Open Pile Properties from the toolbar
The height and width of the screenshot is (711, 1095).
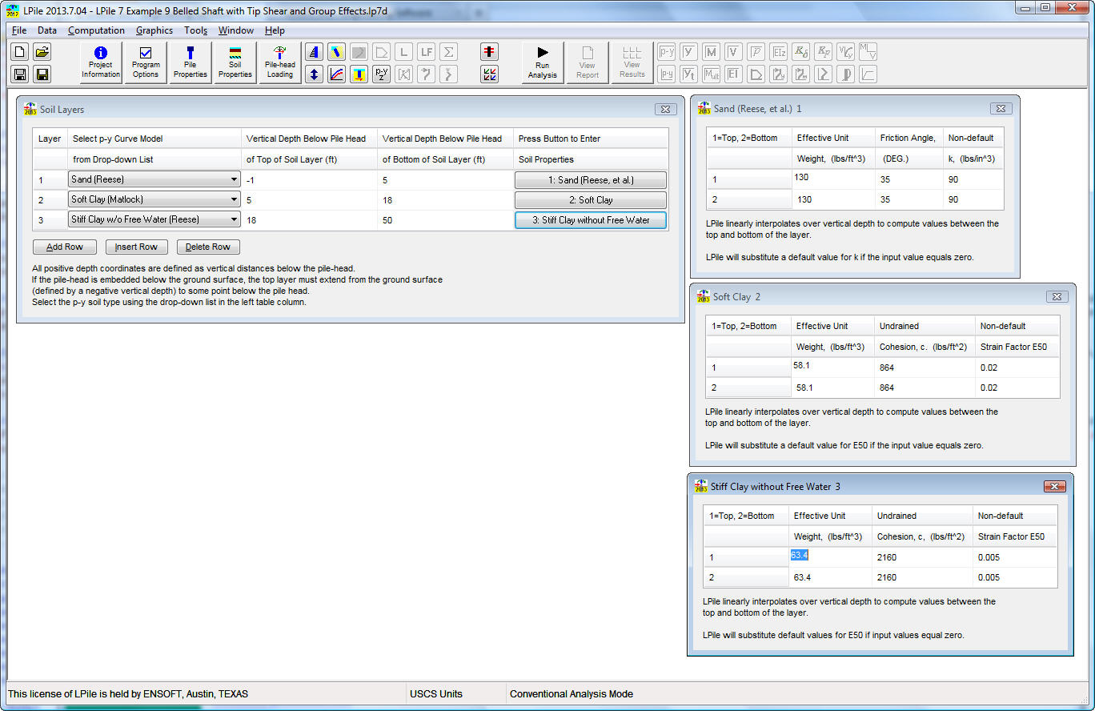click(191, 62)
